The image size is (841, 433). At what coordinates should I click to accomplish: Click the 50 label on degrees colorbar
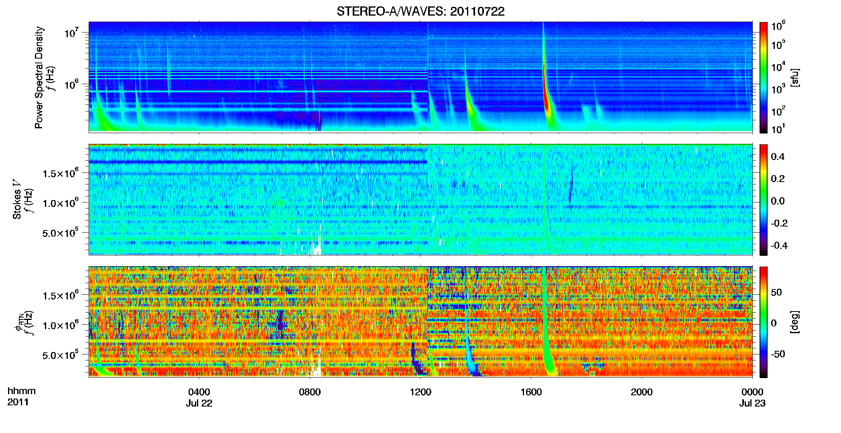[x=776, y=292]
